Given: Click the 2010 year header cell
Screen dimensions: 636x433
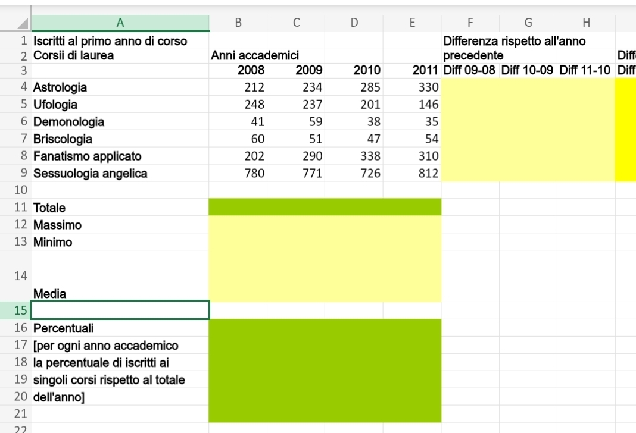Looking at the screenshot, I should click(x=354, y=71).
